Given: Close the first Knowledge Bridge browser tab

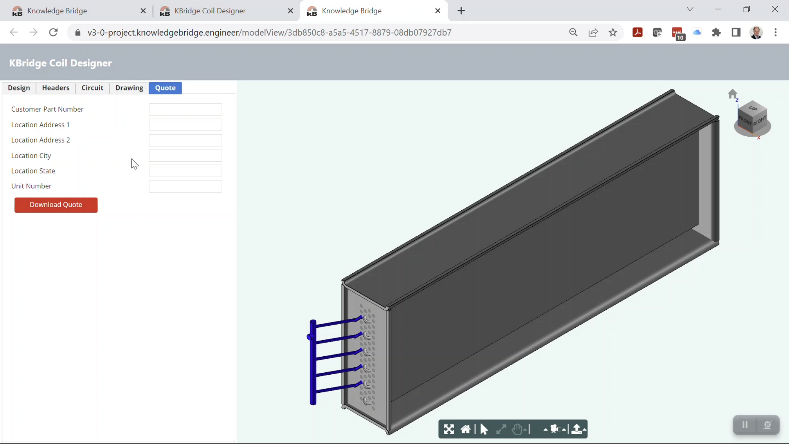Looking at the screenshot, I should click(x=143, y=11).
